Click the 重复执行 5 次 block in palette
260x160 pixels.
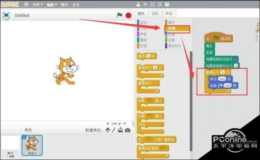click(150, 71)
